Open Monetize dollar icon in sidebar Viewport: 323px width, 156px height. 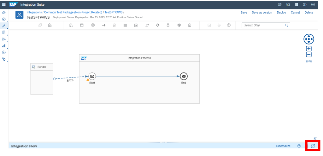click(4, 52)
